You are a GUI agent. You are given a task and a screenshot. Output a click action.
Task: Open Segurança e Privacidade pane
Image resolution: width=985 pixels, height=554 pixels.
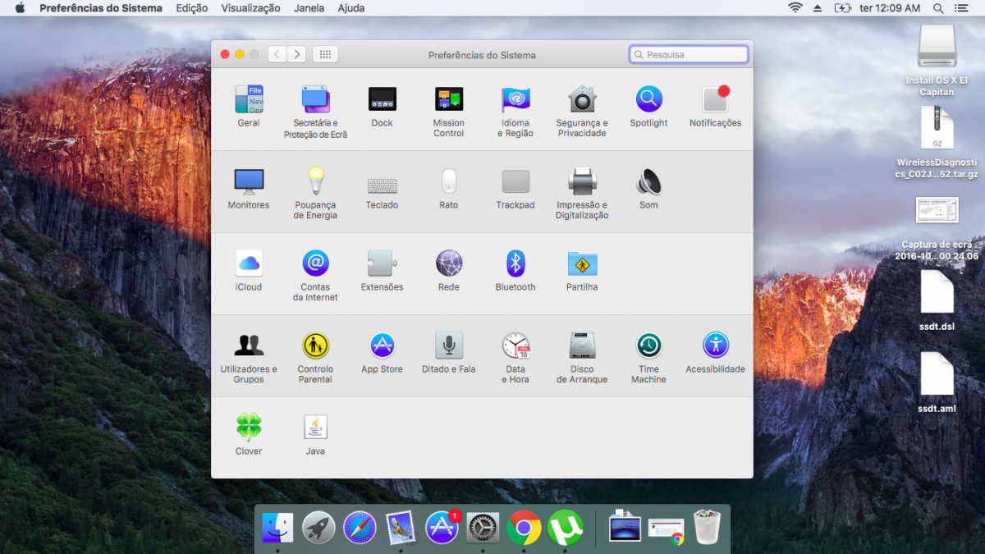582,99
